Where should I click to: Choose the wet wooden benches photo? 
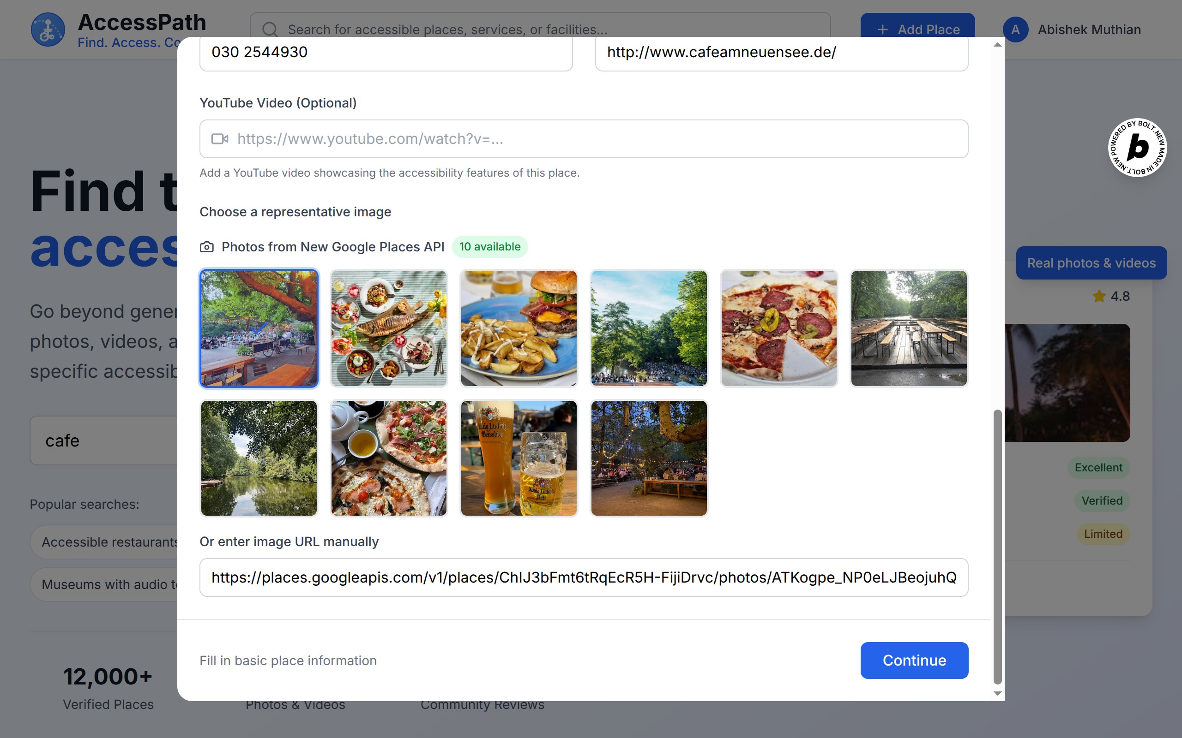coord(909,328)
